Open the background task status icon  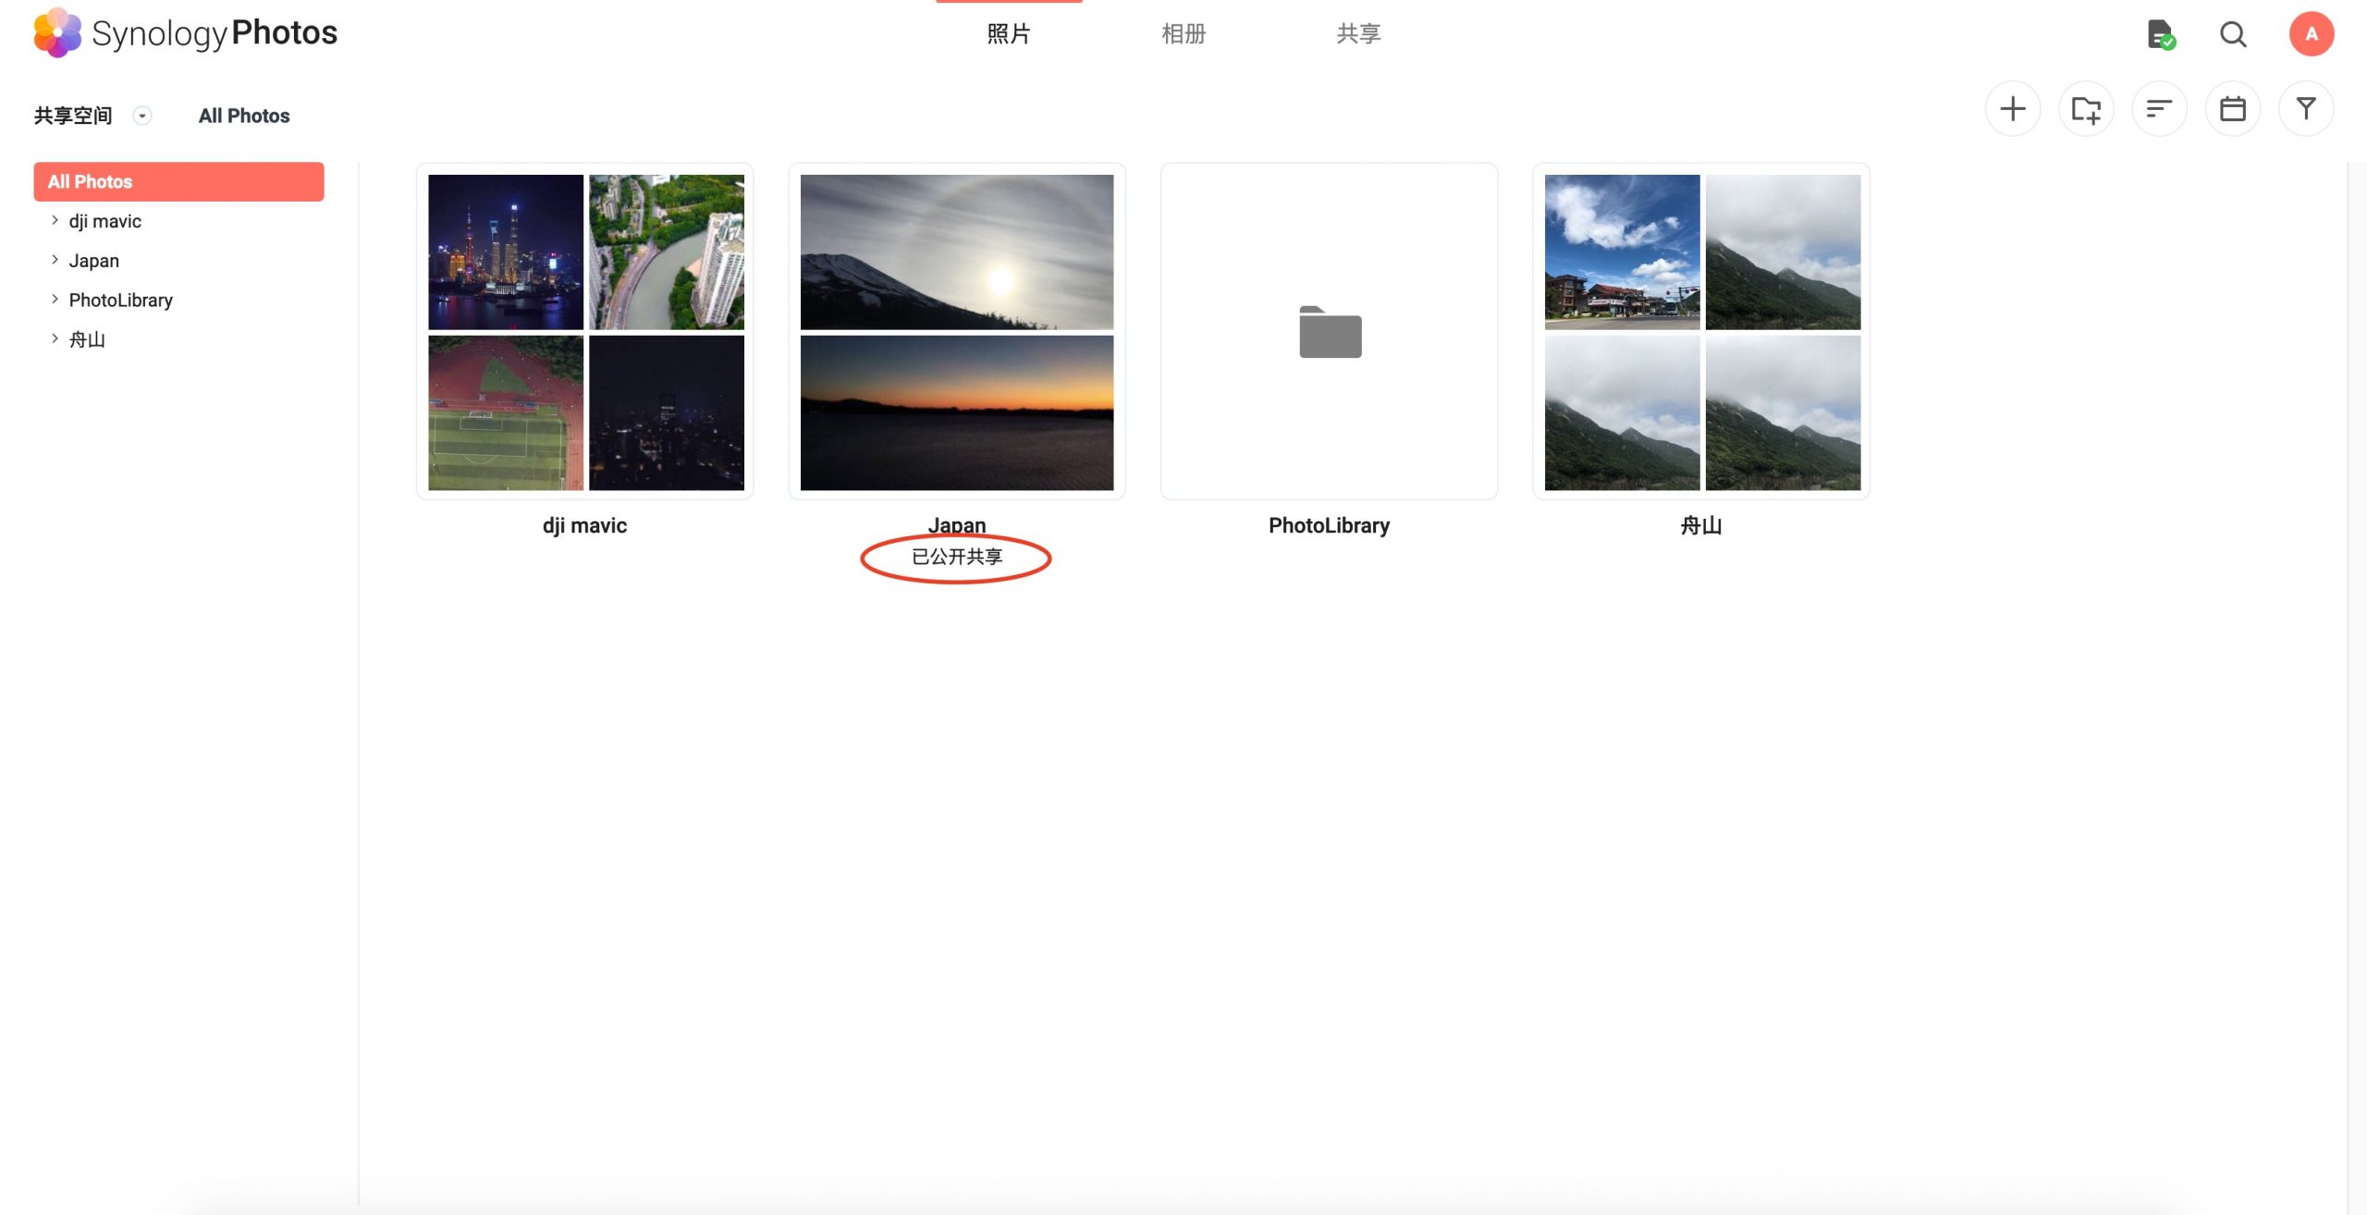(2160, 34)
